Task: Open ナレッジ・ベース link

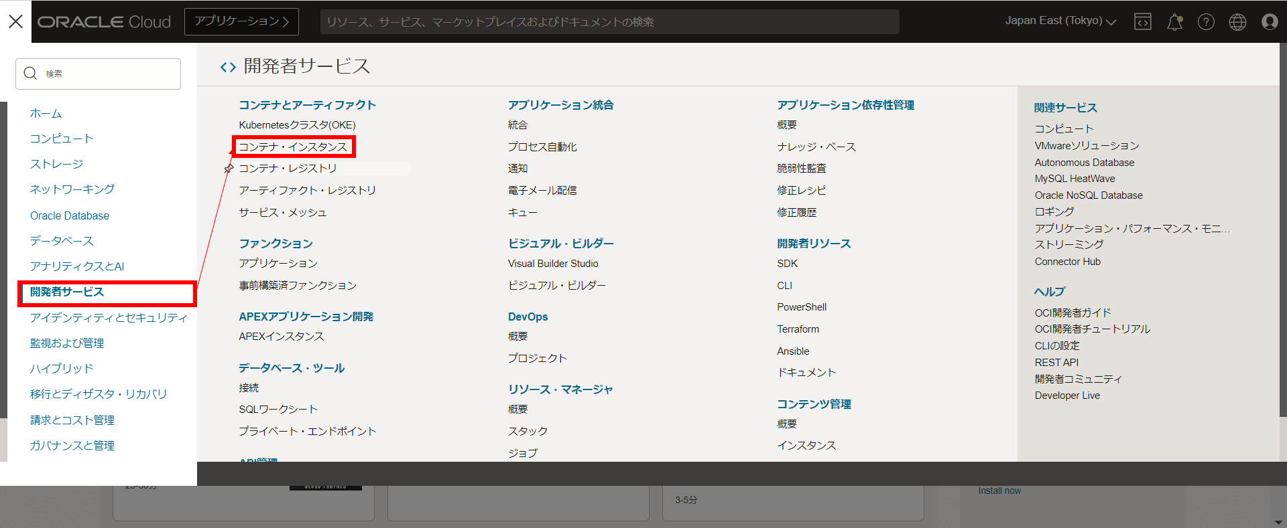Action: (x=816, y=147)
